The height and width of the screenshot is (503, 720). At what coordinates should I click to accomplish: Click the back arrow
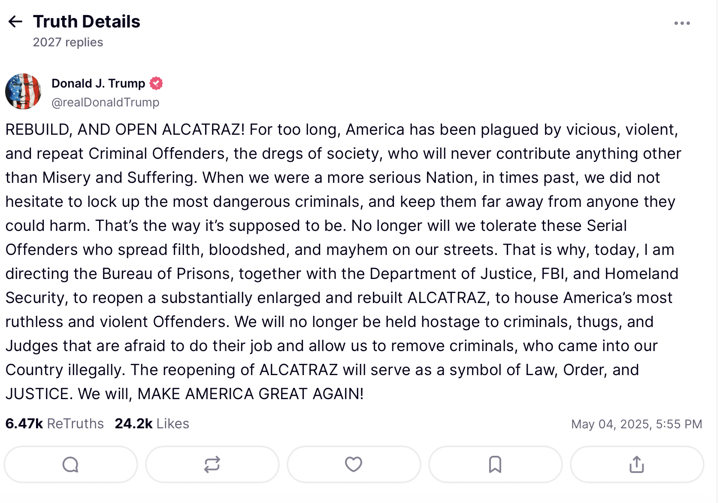point(15,21)
